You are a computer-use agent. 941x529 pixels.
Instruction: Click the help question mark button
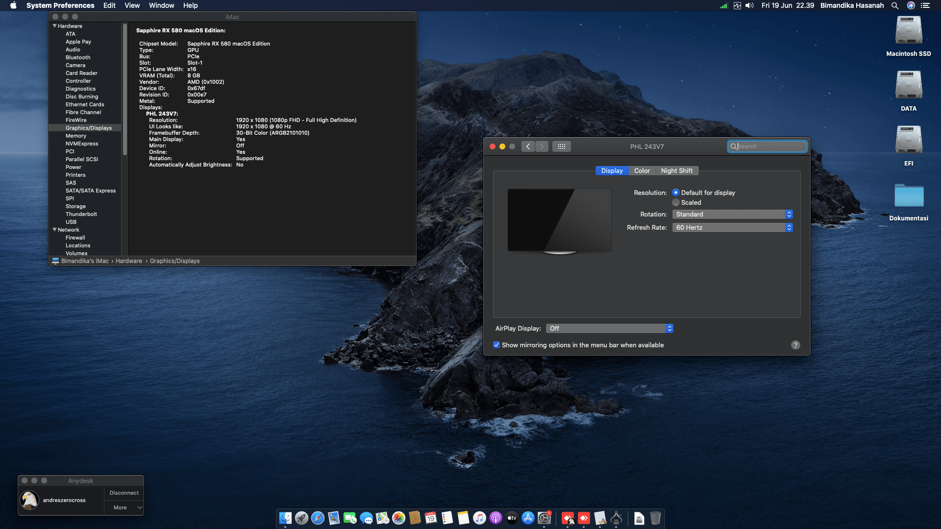tap(795, 345)
